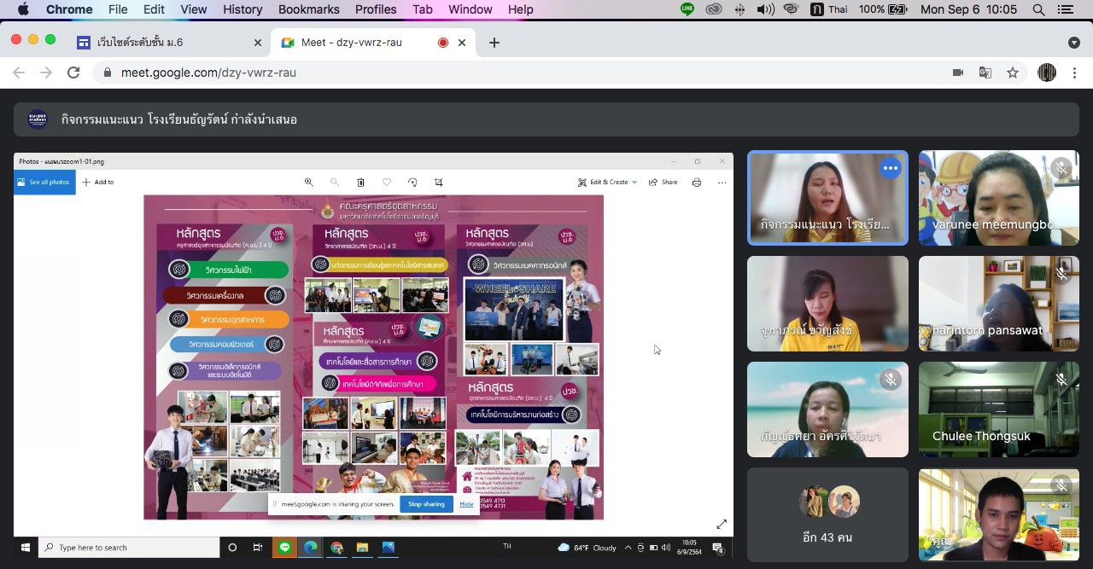
Task: Open the History menu in menu bar
Action: point(243,9)
